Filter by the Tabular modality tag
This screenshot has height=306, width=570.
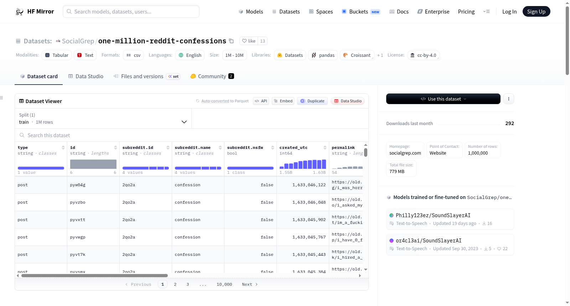pyautogui.click(x=57, y=55)
